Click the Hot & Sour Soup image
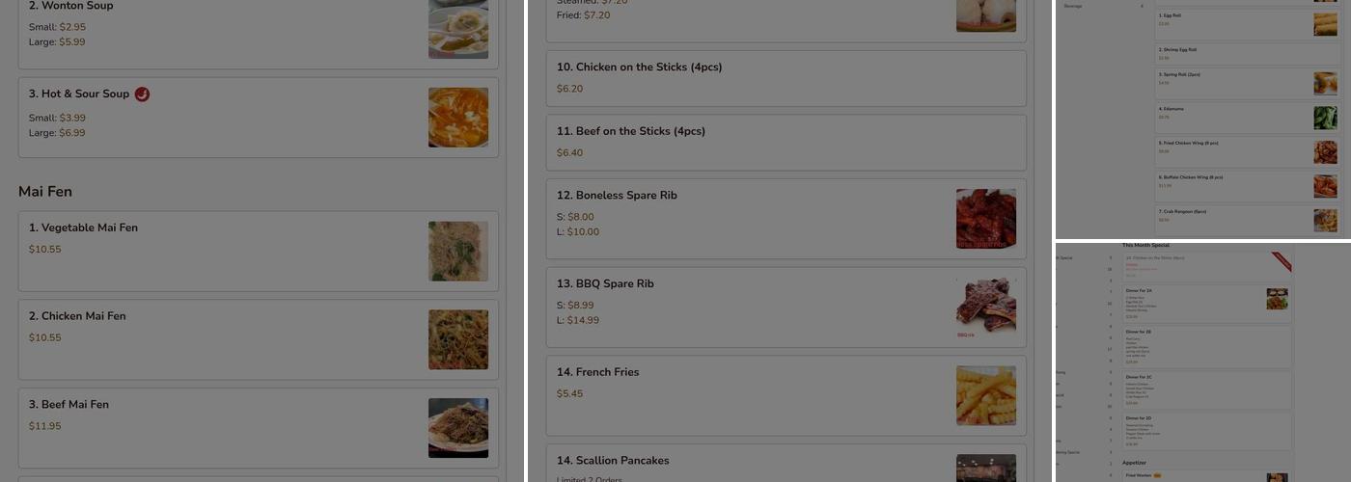The height and width of the screenshot is (482, 1351). (457, 117)
